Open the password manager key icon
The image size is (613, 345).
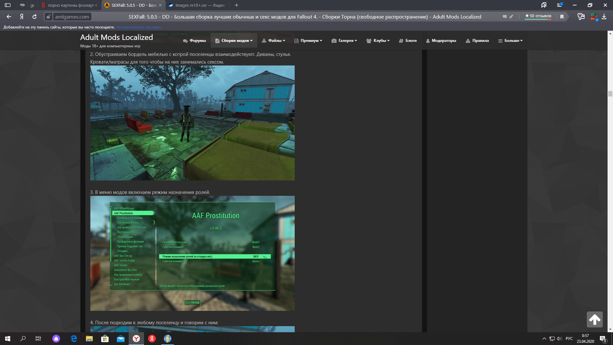[581, 17]
